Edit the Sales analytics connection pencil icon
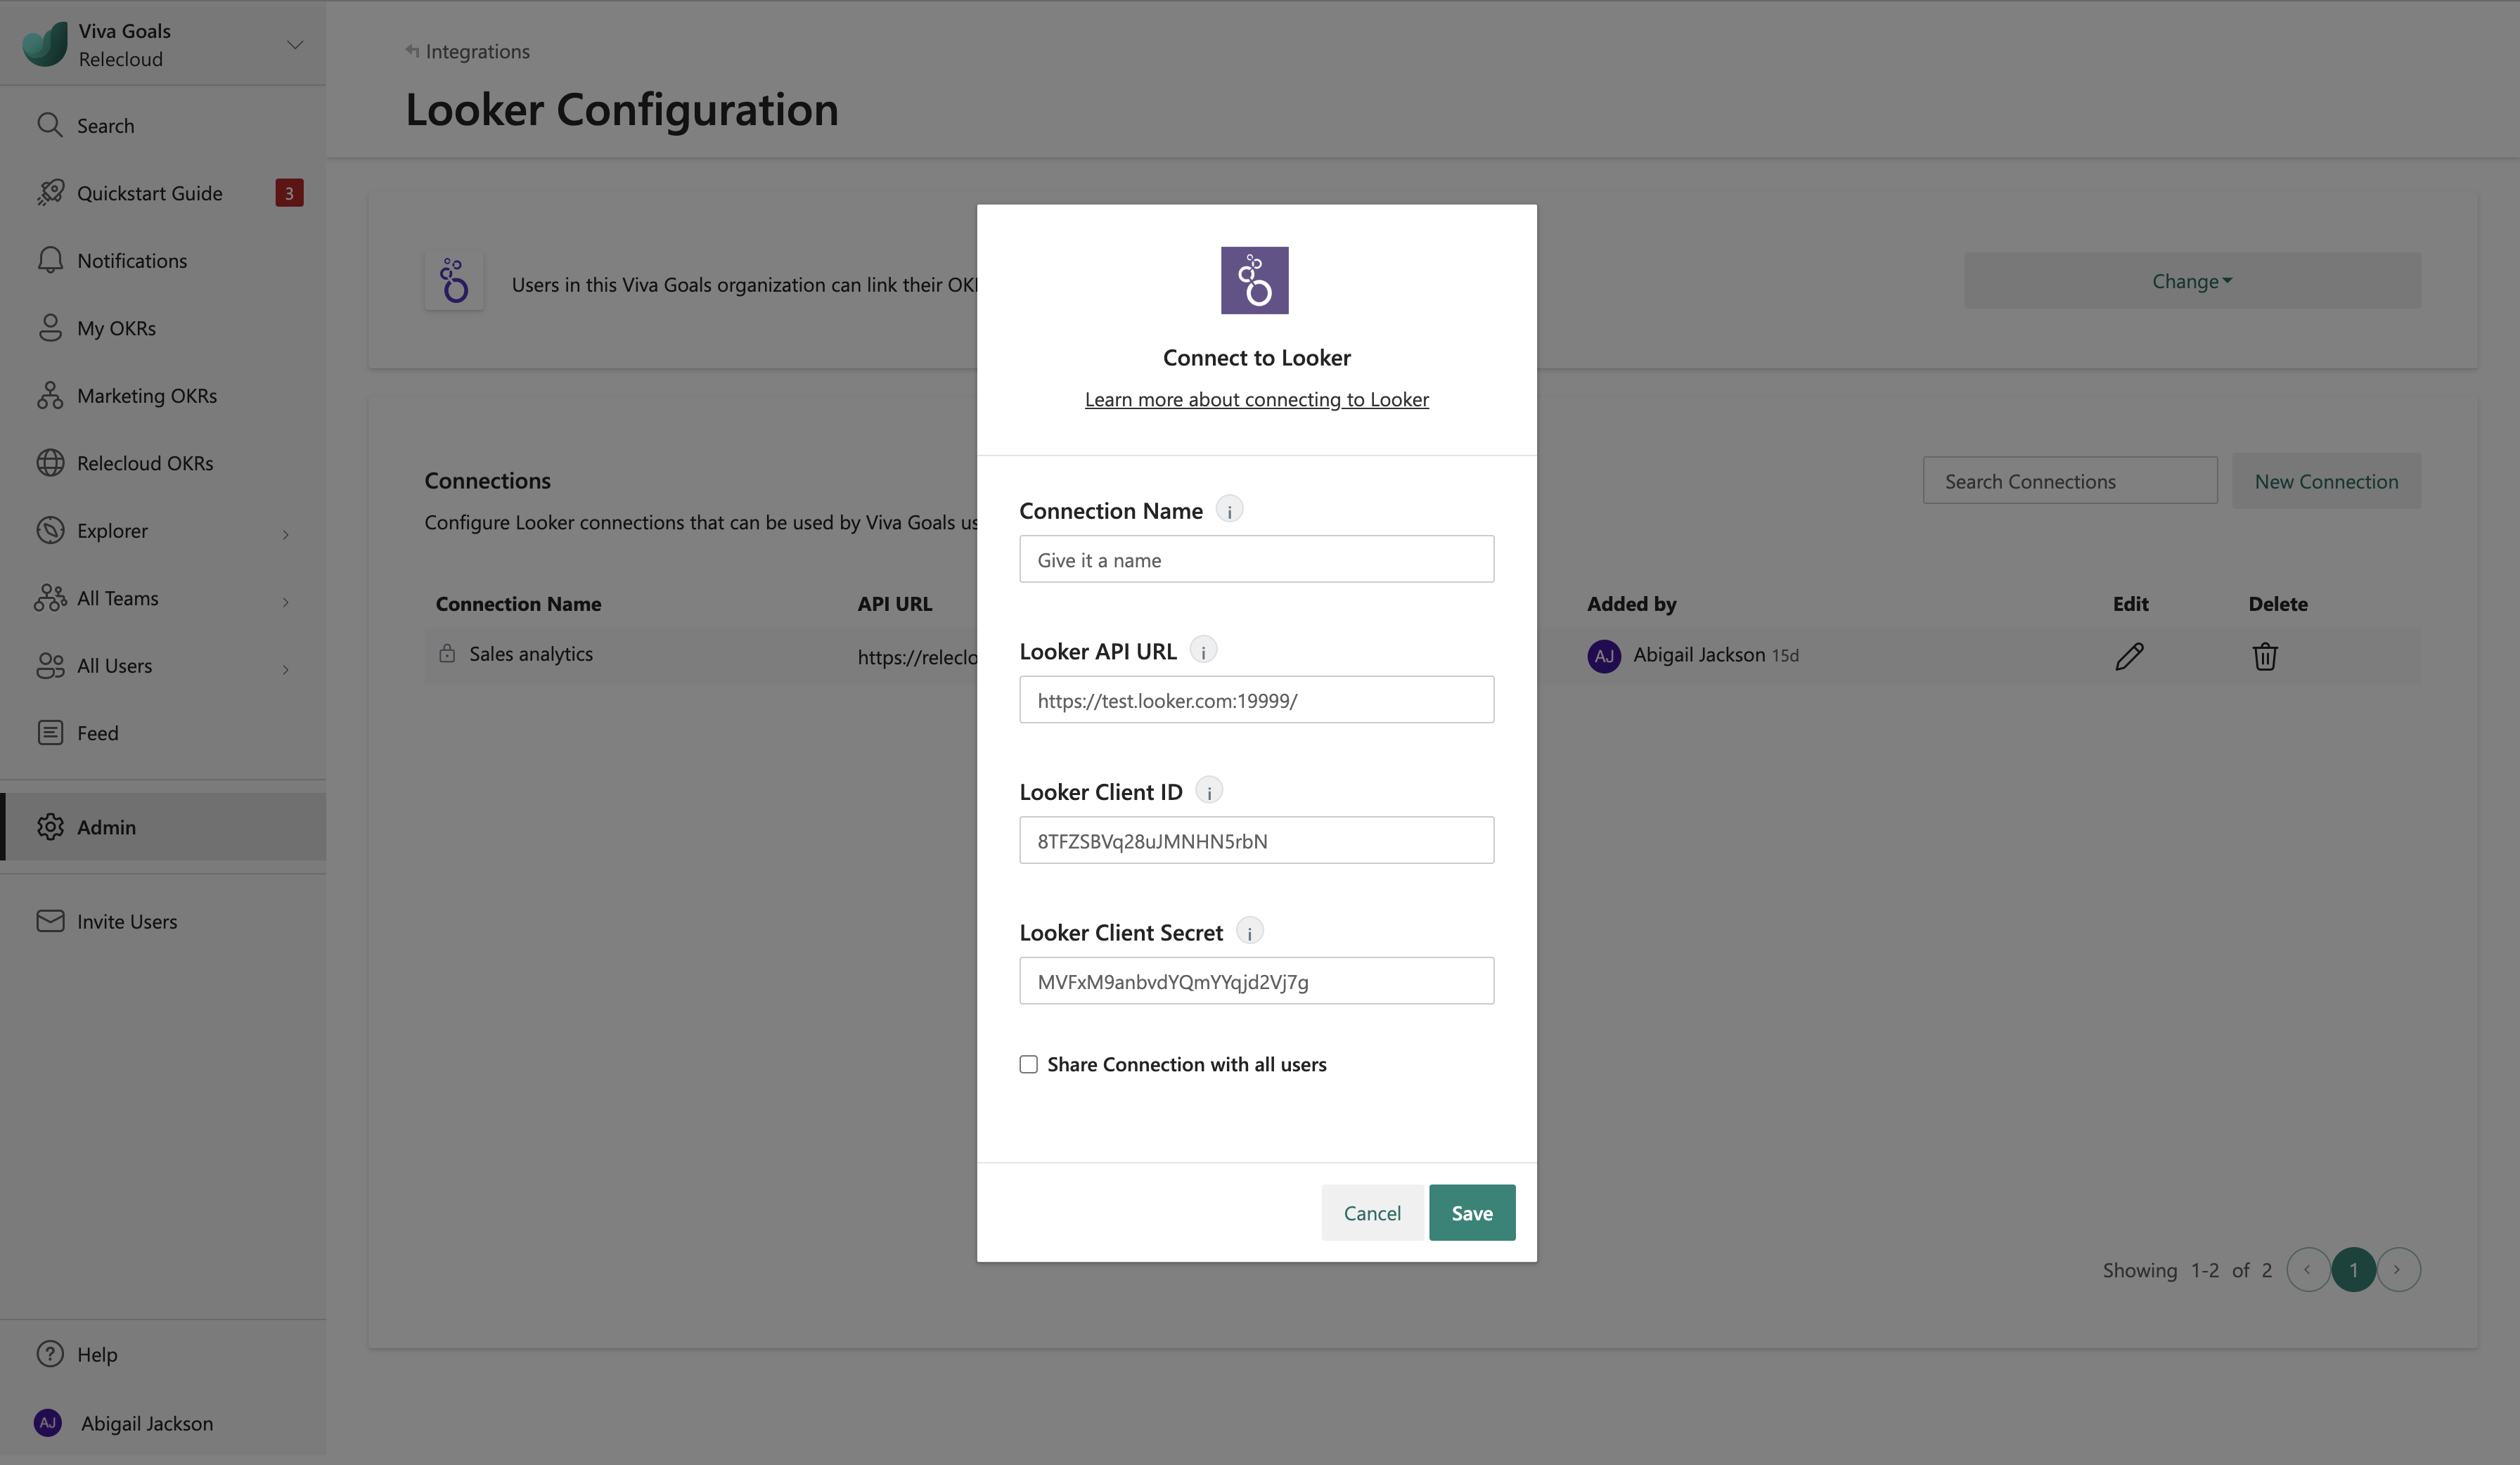2520x1465 pixels. tap(2129, 656)
